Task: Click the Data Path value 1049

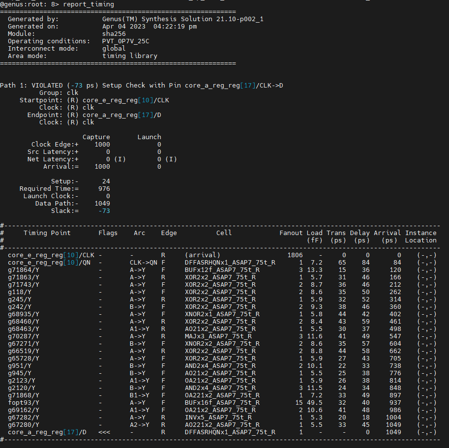Action: coord(102,203)
